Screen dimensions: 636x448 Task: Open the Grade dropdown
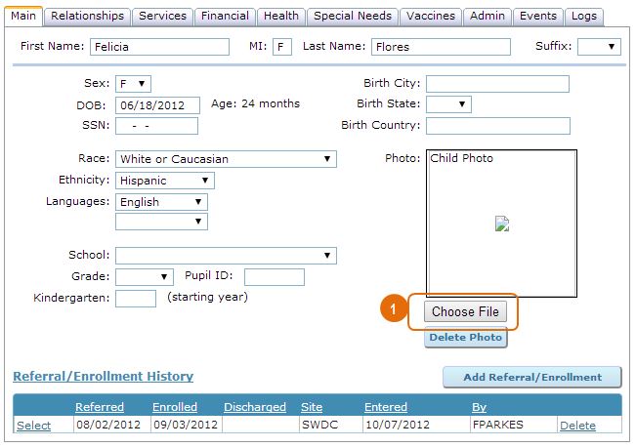click(x=144, y=277)
